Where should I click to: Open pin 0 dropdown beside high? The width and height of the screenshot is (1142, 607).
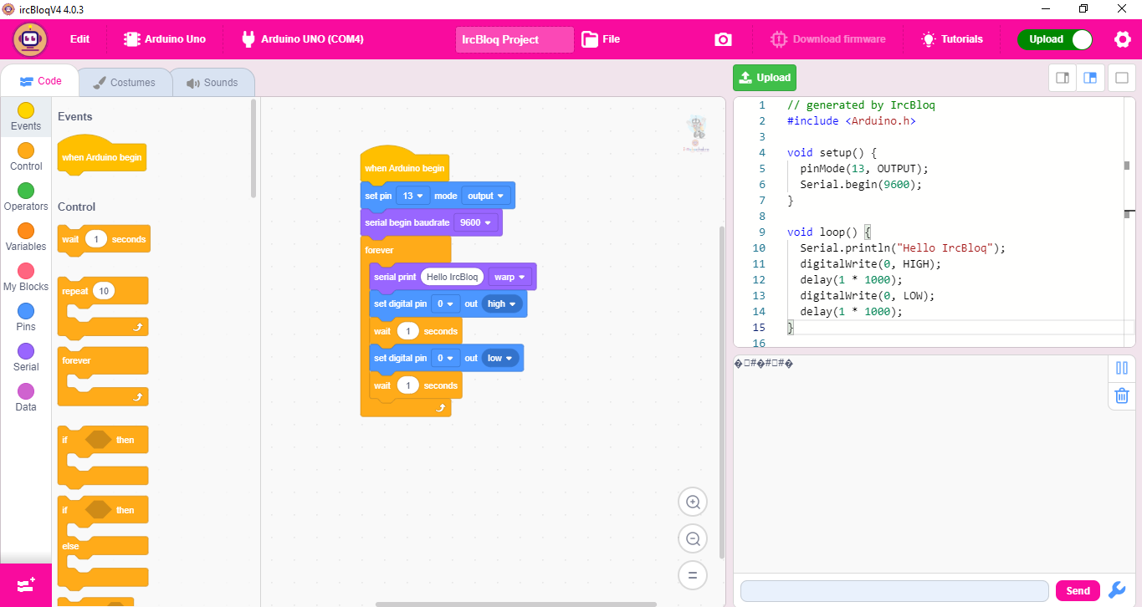pos(446,303)
